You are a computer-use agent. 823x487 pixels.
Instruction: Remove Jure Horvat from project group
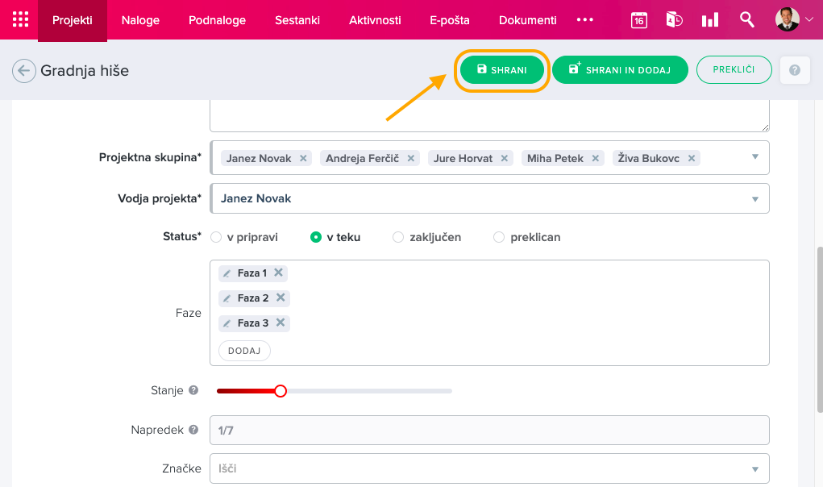pos(505,159)
